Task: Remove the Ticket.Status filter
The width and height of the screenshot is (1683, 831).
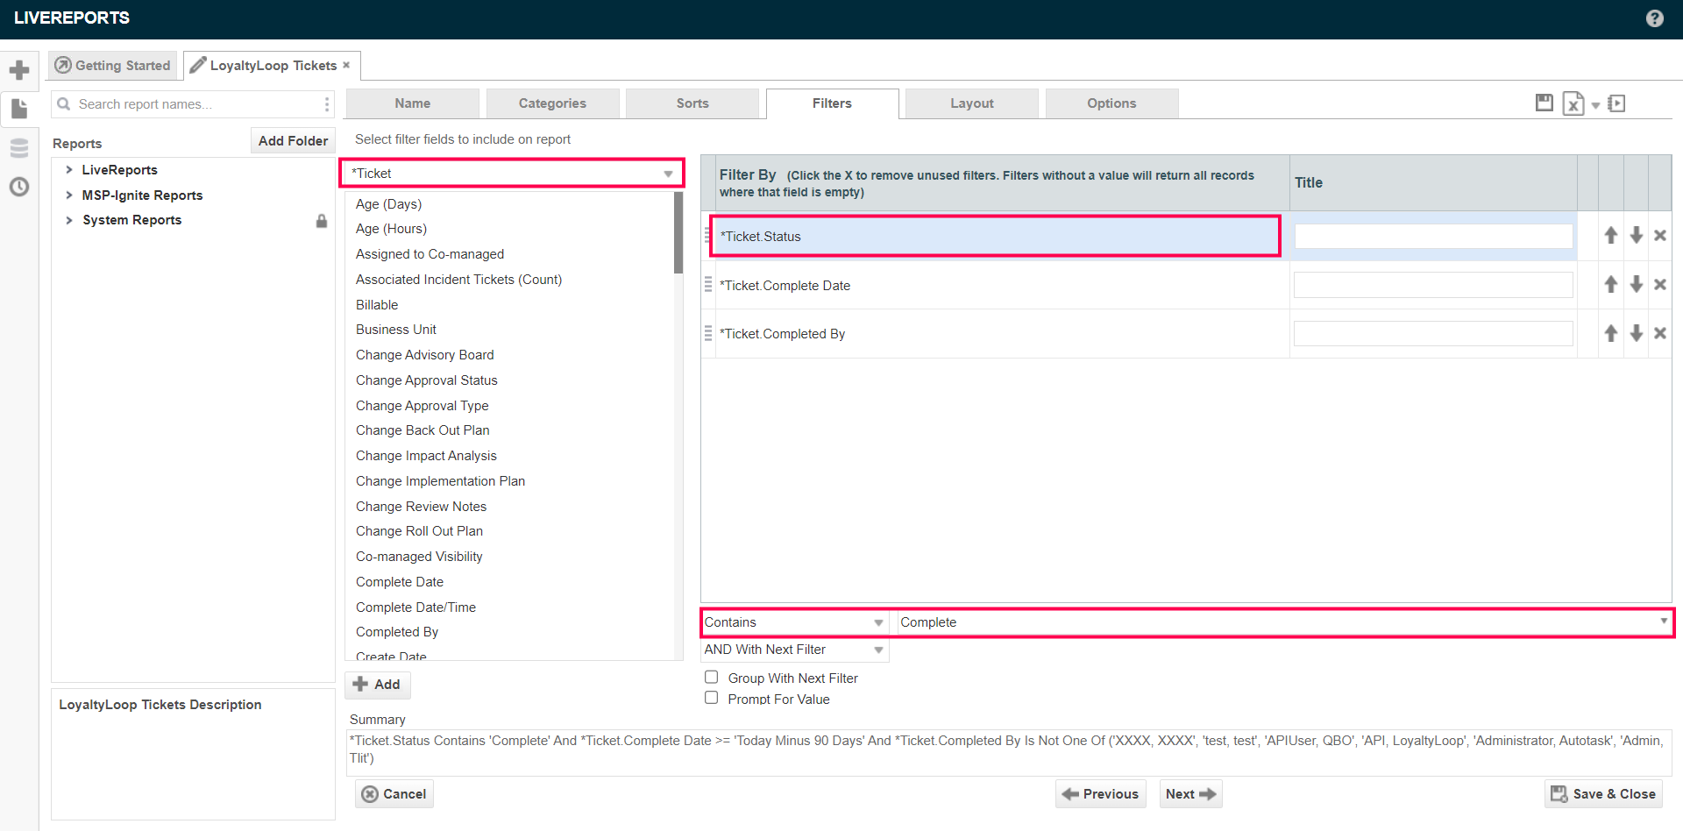Action: coord(1660,235)
